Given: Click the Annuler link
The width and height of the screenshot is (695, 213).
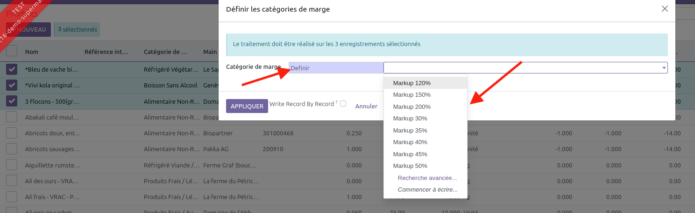Looking at the screenshot, I should pos(366,106).
